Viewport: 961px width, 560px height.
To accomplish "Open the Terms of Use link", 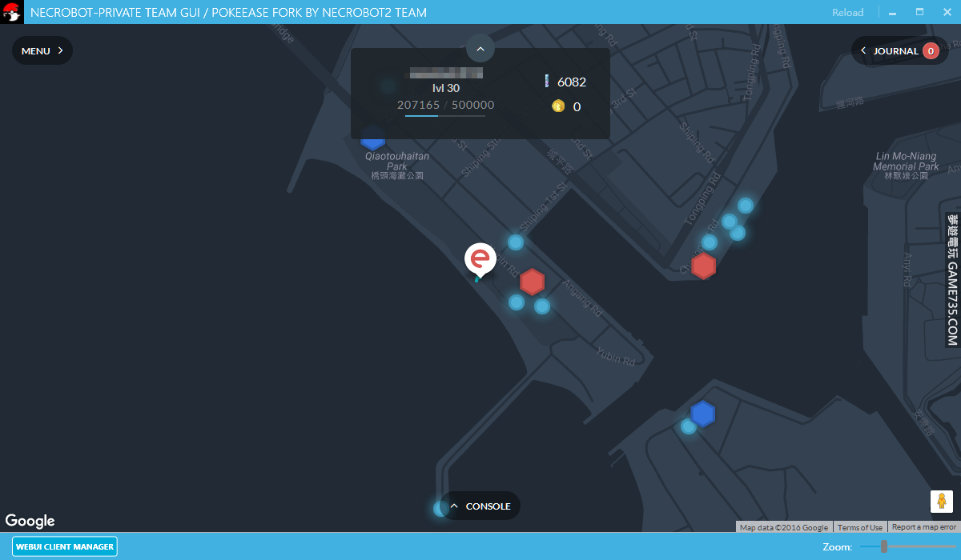I will [x=860, y=527].
